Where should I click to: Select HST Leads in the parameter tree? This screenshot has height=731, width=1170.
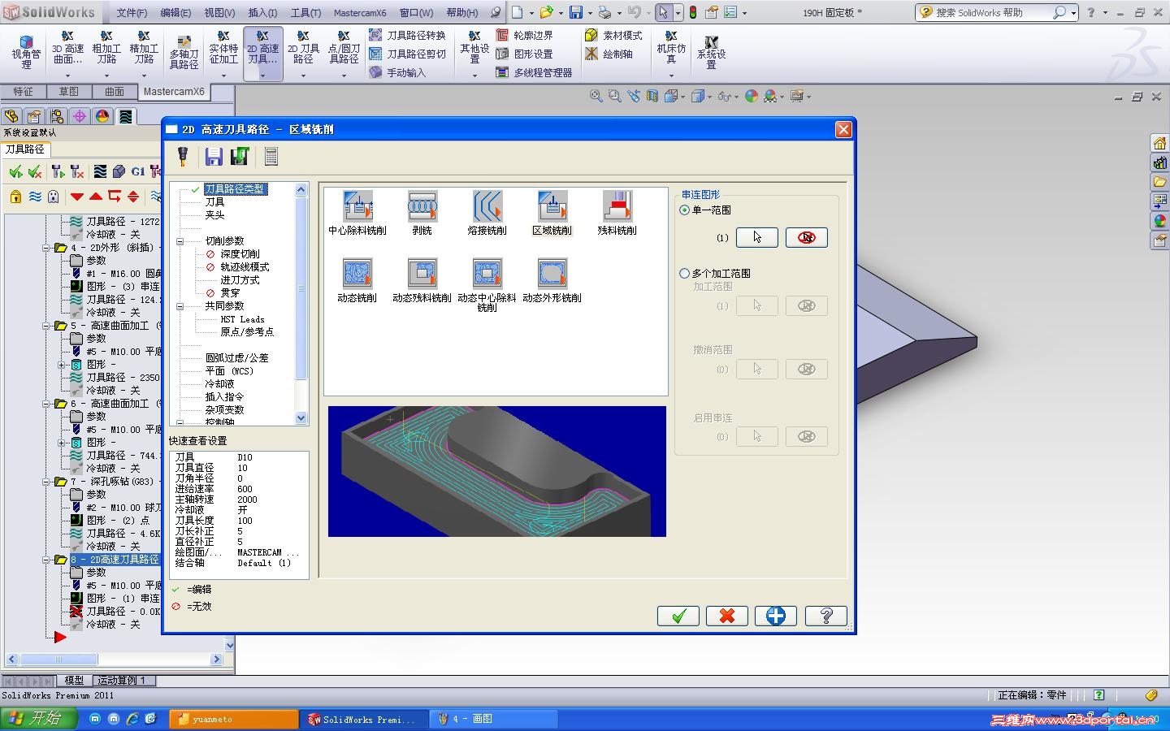point(242,319)
